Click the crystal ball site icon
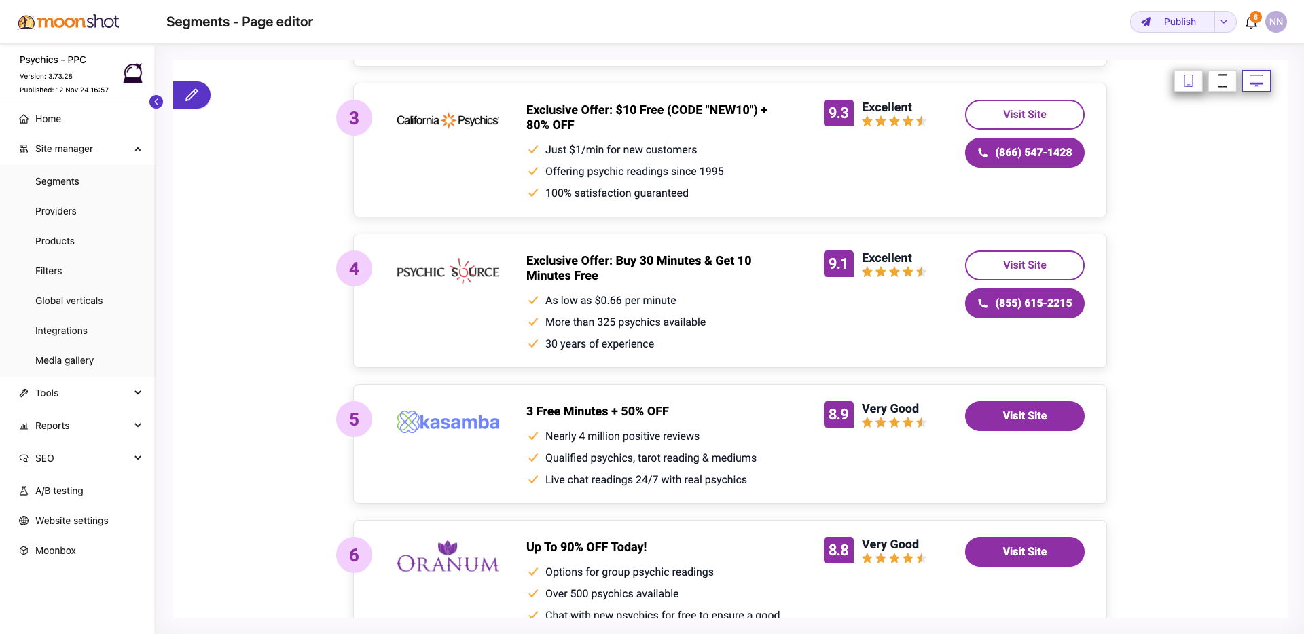Image resolution: width=1304 pixels, height=634 pixels. pos(133,73)
